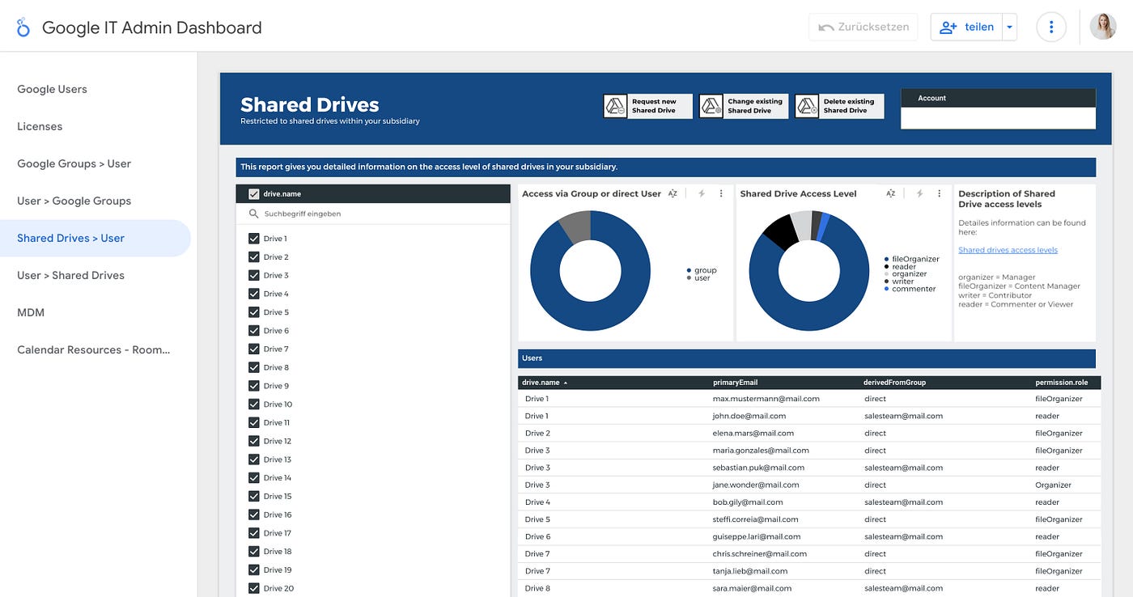Uncheck the Drive 9 checkbox
Viewport: 1133px width, 597px height.
[x=254, y=386]
